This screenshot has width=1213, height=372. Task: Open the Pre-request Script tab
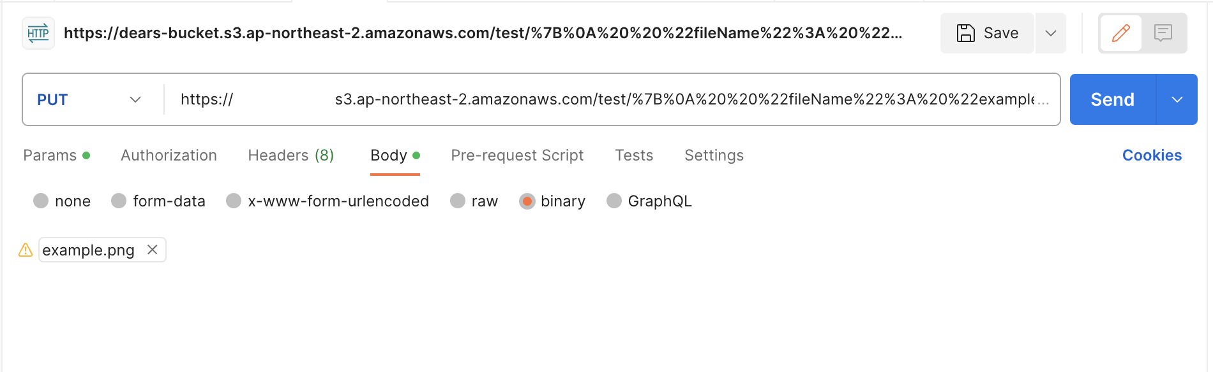pyautogui.click(x=517, y=155)
